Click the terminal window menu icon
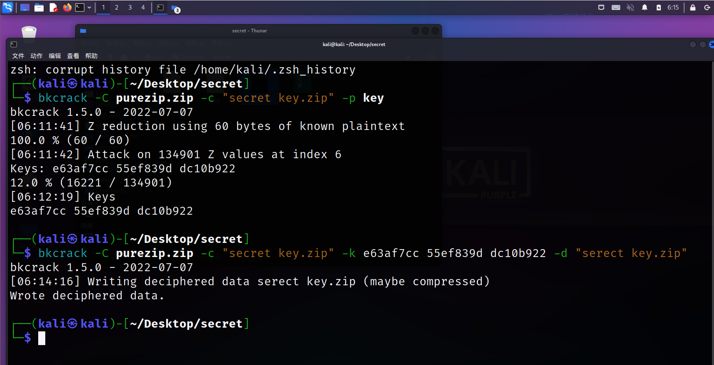 click(x=14, y=44)
